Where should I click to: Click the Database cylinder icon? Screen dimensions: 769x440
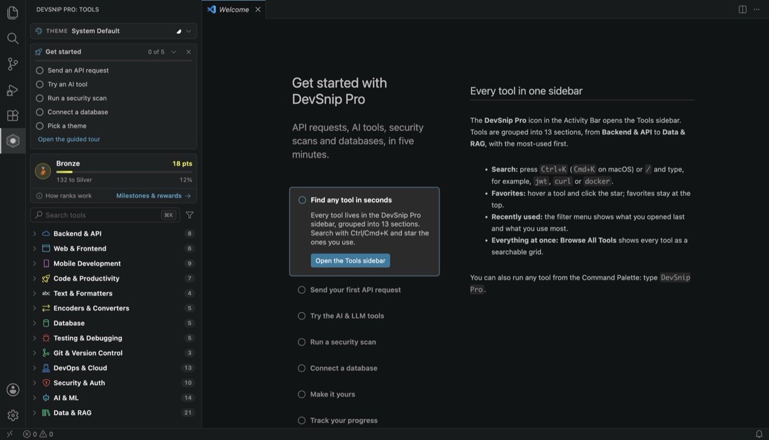tap(46, 323)
